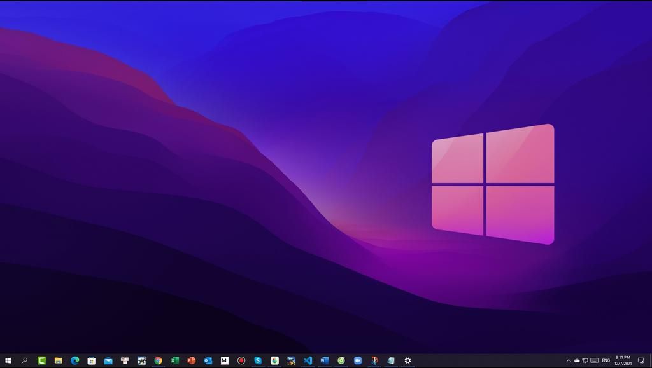Screen dimensions: 652x368
Task: Switch to Zoom meeting app
Action: (358, 360)
